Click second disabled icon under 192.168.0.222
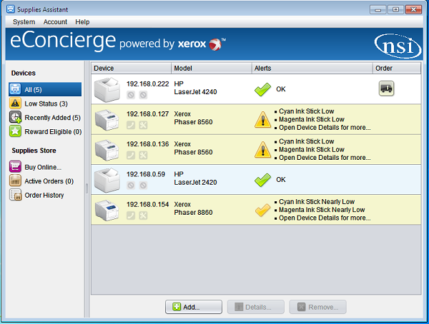 (x=143, y=95)
